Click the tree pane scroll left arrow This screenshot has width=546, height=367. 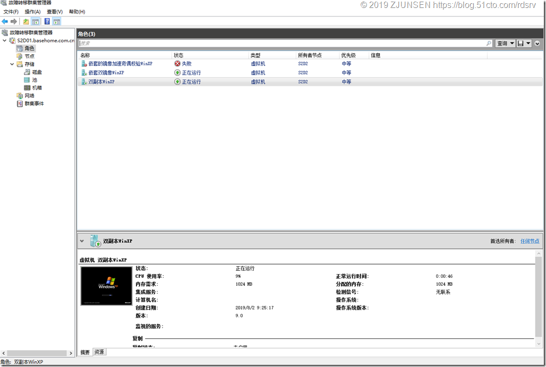pos(4,353)
